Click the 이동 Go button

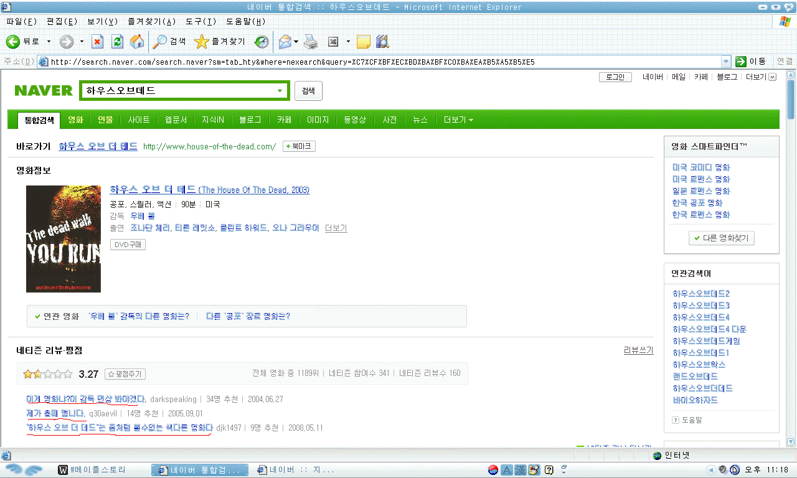click(751, 61)
